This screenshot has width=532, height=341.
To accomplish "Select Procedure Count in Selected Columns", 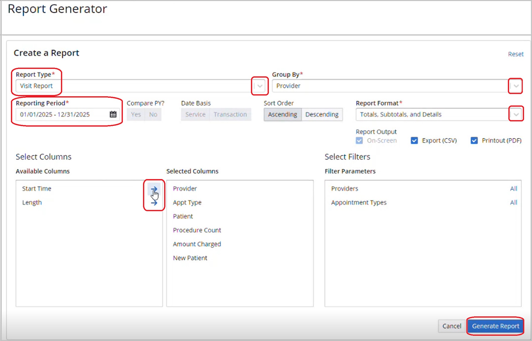I will 197,230.
